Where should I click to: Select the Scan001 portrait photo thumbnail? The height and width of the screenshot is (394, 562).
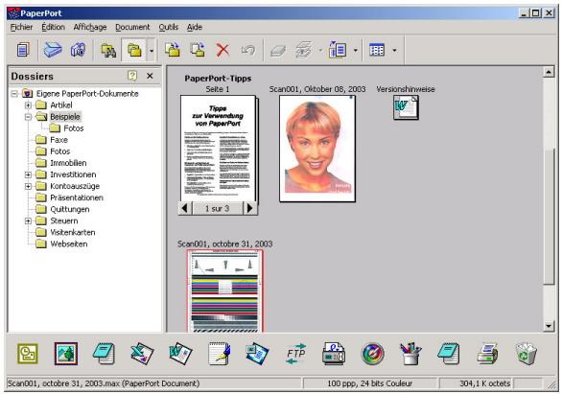[317, 149]
